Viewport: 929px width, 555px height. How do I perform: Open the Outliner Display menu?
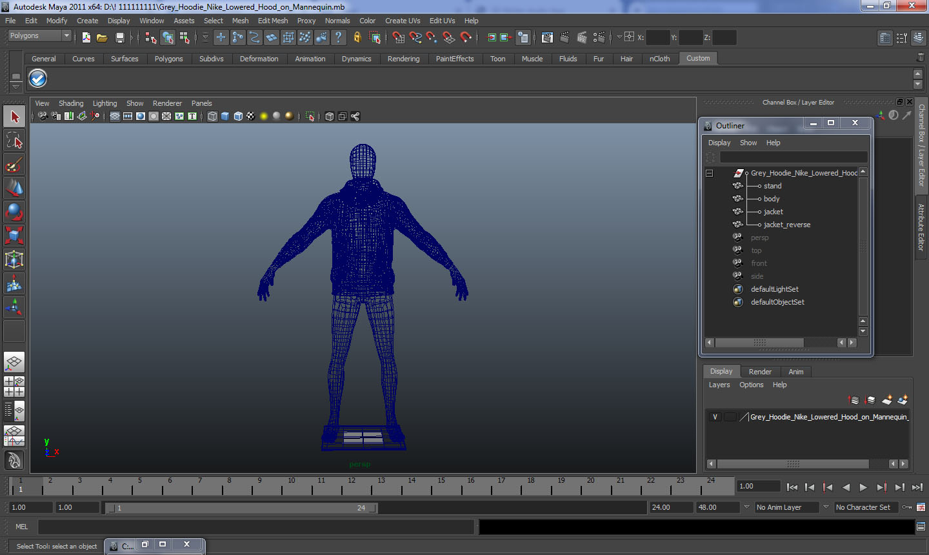(x=719, y=143)
